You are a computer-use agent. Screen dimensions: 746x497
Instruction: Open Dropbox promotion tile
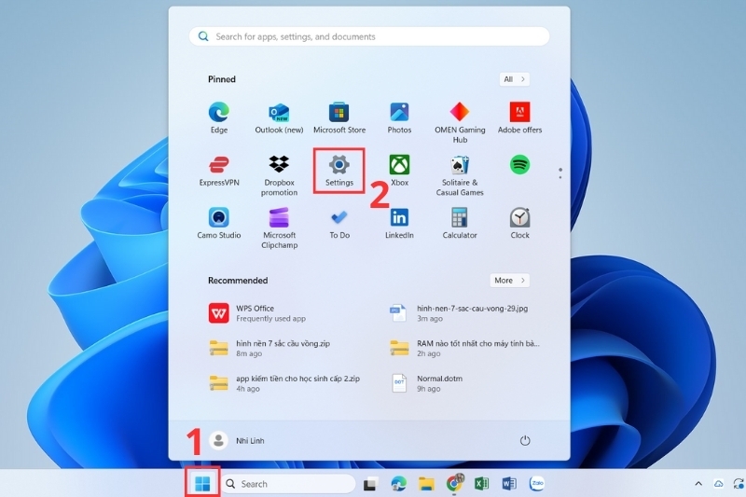[279, 175]
